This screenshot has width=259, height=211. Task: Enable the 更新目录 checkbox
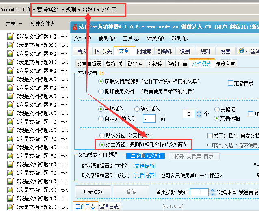point(230,83)
